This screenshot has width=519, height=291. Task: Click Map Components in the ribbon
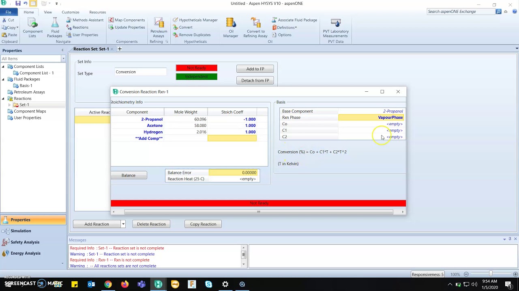click(x=127, y=20)
